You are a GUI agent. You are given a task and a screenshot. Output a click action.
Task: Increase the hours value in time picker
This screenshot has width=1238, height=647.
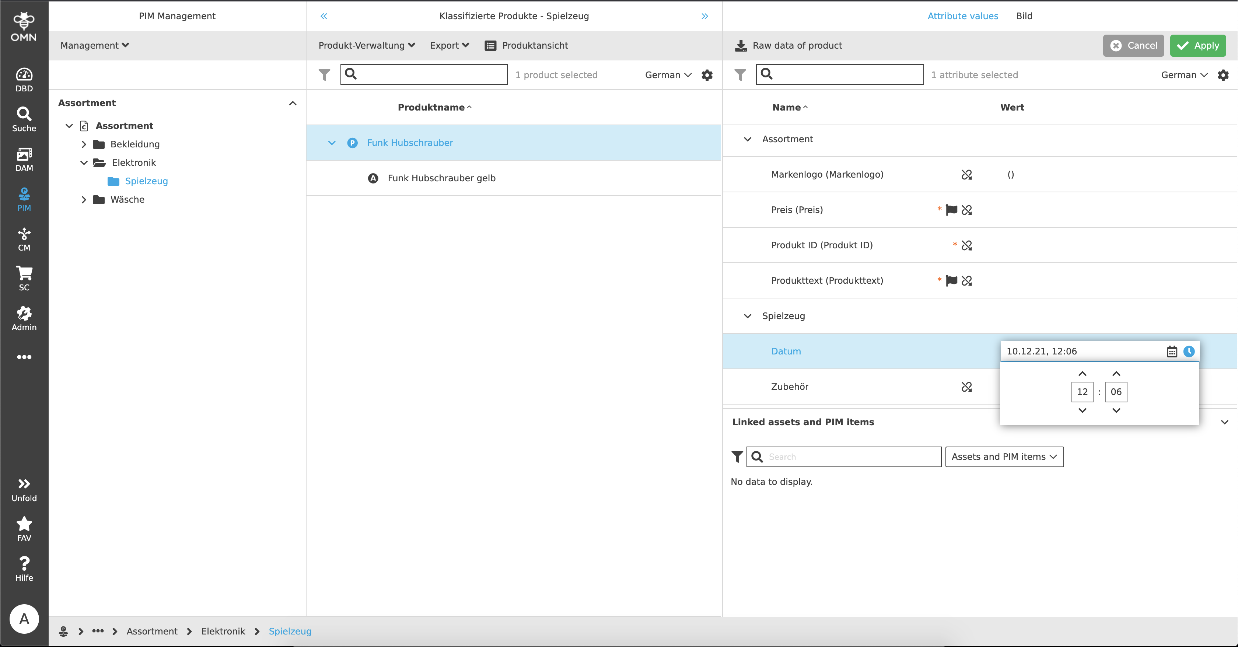coord(1082,374)
